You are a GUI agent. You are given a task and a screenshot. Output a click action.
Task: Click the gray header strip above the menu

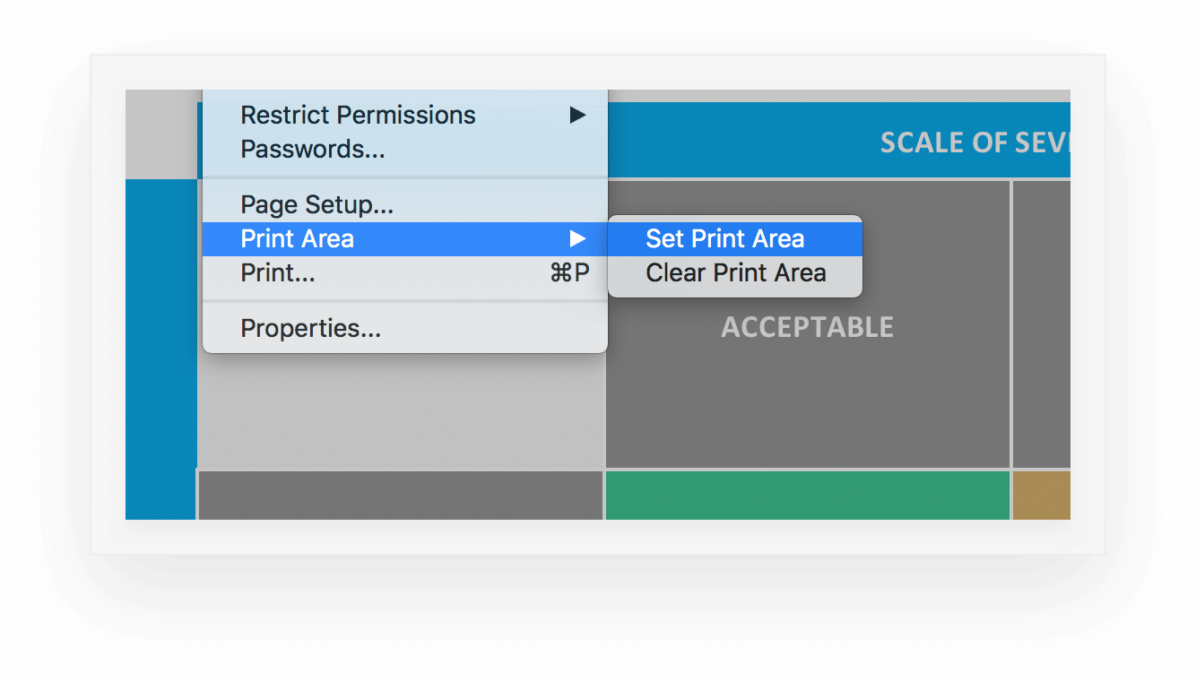click(x=161, y=133)
